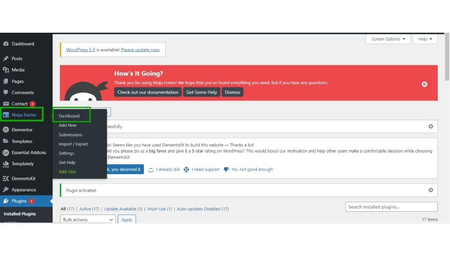450x253 pixels.
Task: Click the thumbs-down icon
Action: tap(226, 170)
